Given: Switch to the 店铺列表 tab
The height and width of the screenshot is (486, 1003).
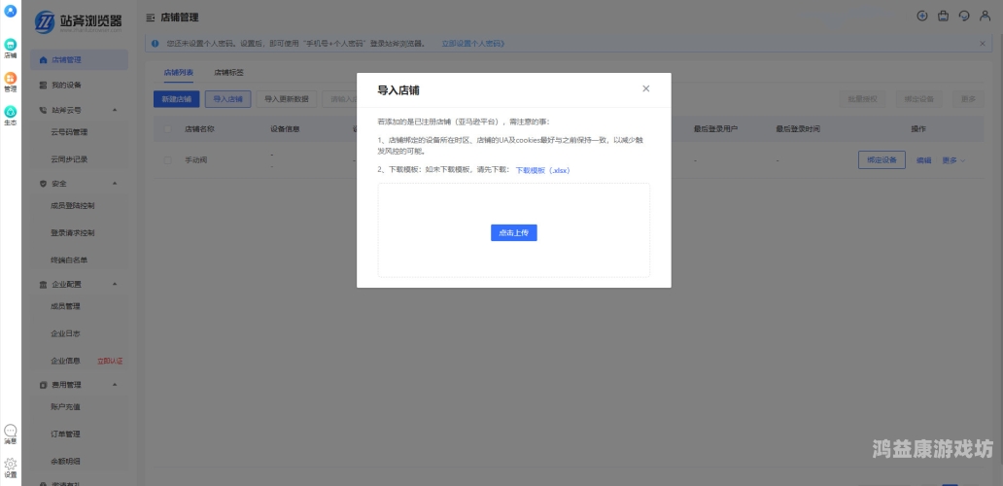Looking at the screenshot, I should pos(179,72).
